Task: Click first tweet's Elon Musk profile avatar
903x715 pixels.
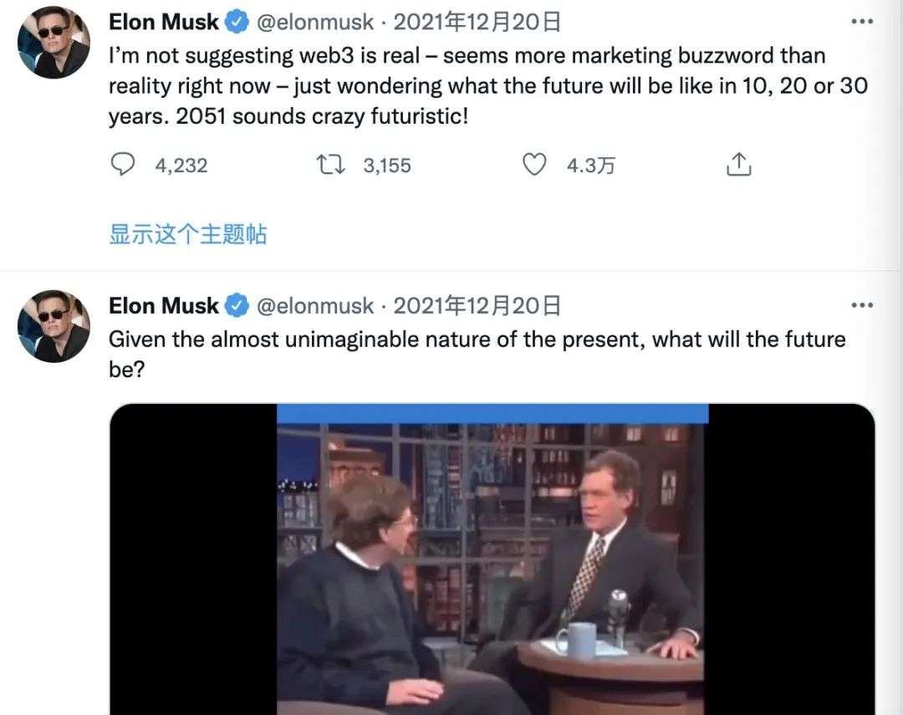Action: (54, 43)
